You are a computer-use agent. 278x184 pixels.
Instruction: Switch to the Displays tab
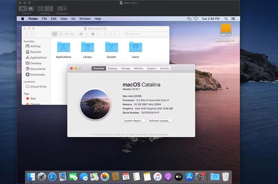[x=113, y=68]
